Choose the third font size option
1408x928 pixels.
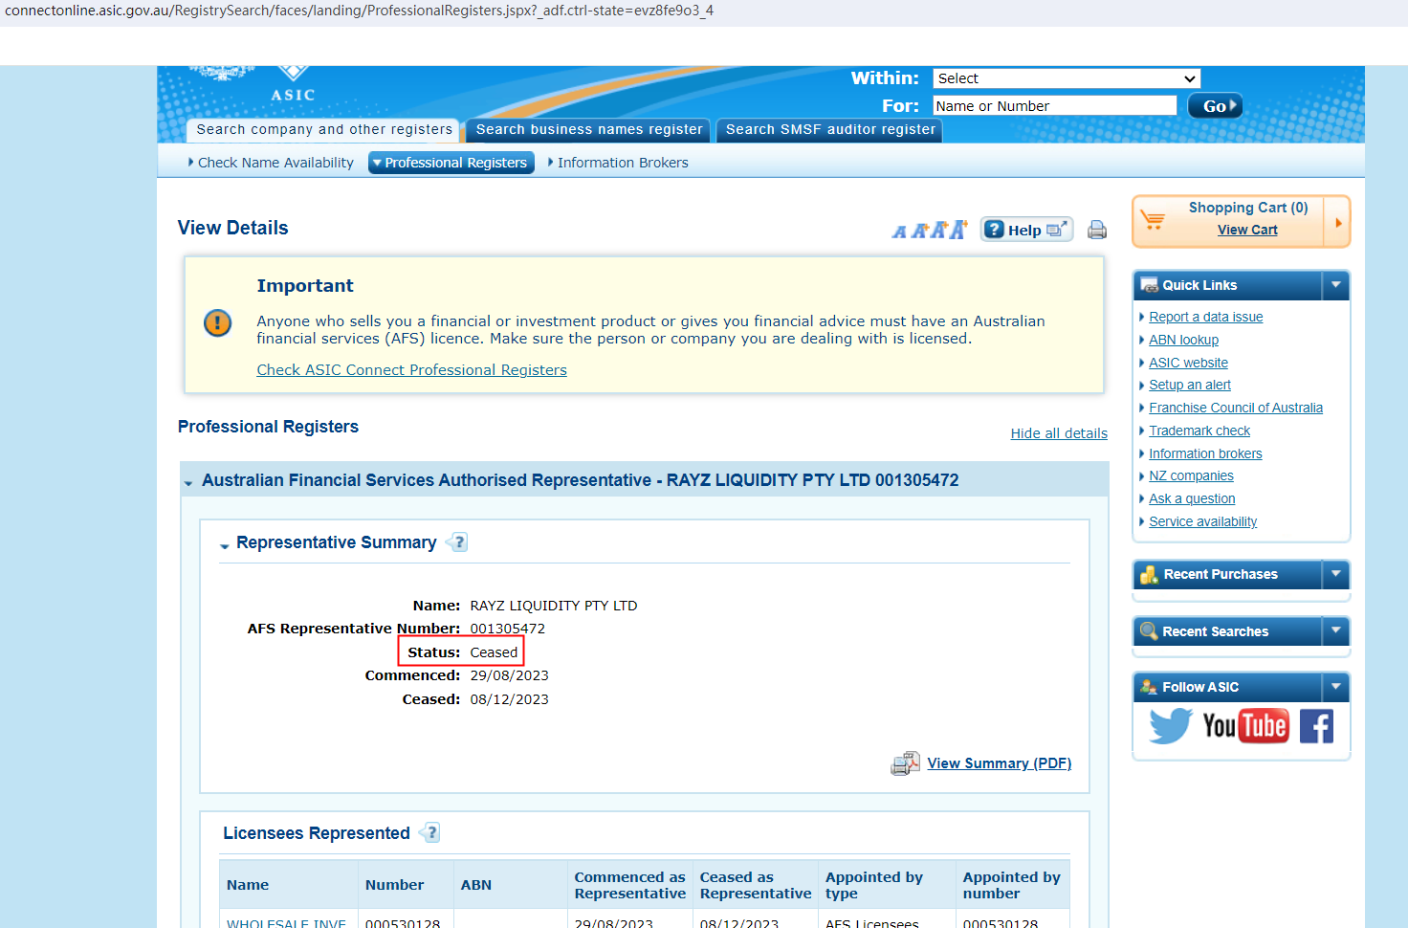[938, 230]
